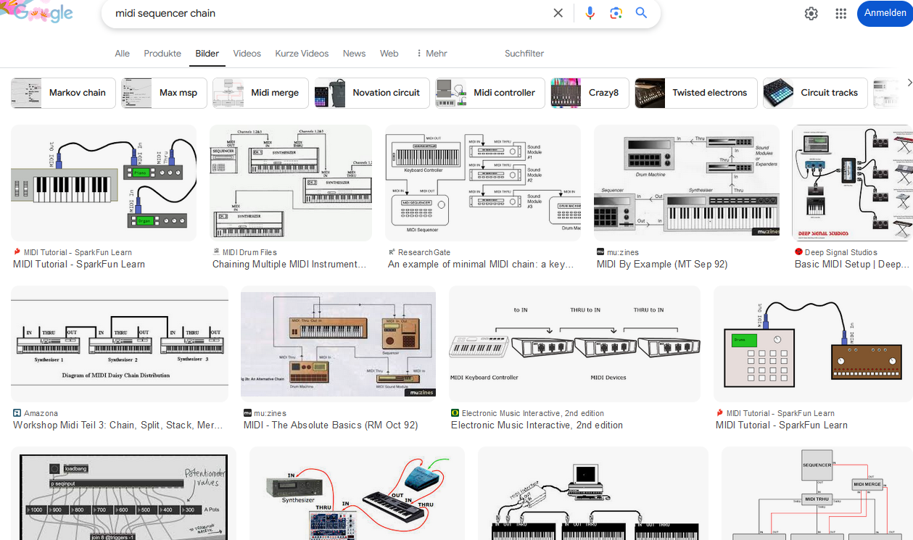Viewport: 913px width, 540px height.
Task: Click the mu:zines source above Absolute Basics
Action: coord(270,413)
